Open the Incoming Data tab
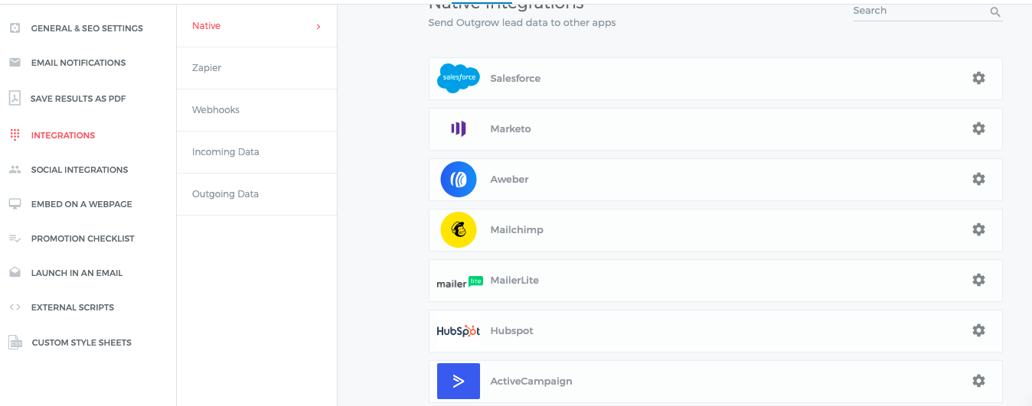This screenshot has height=406, width=1032. 256,152
